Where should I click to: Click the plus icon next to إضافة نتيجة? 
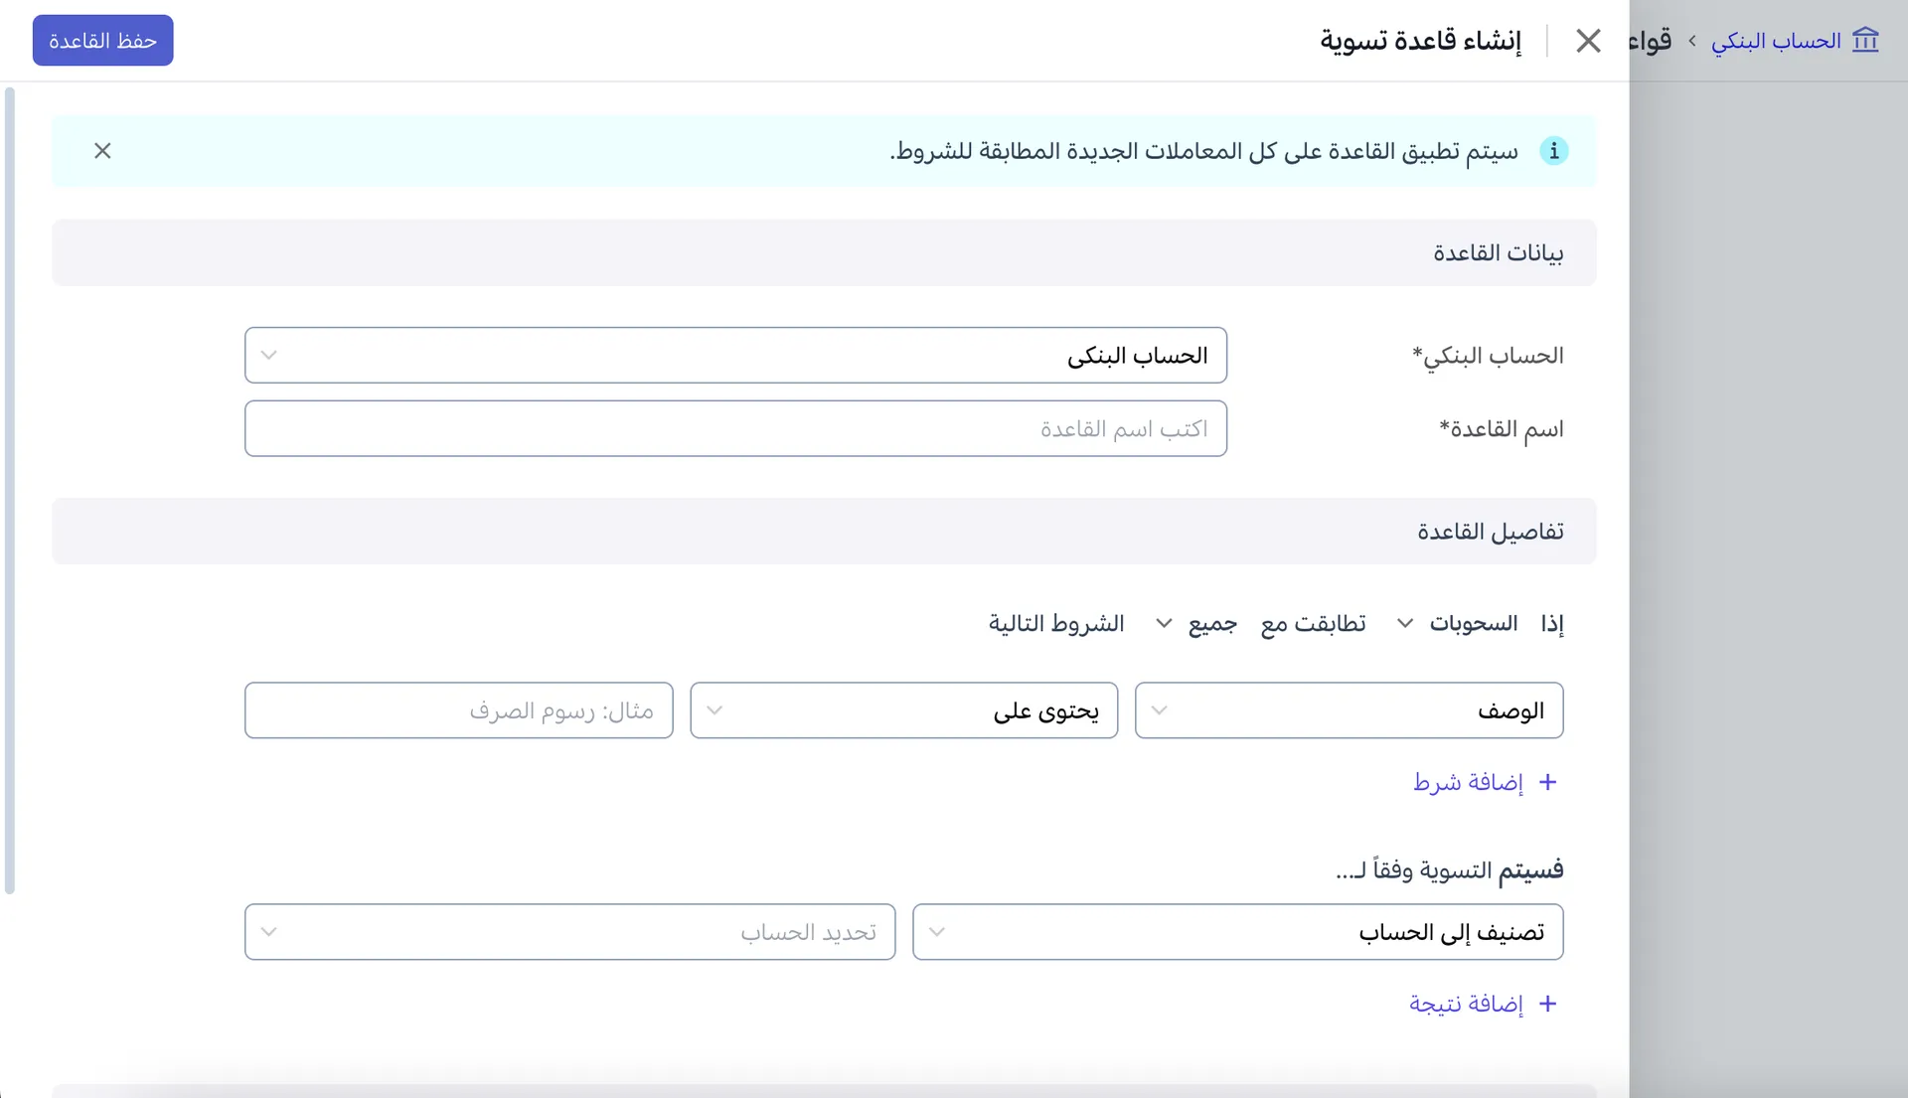click(1547, 1004)
